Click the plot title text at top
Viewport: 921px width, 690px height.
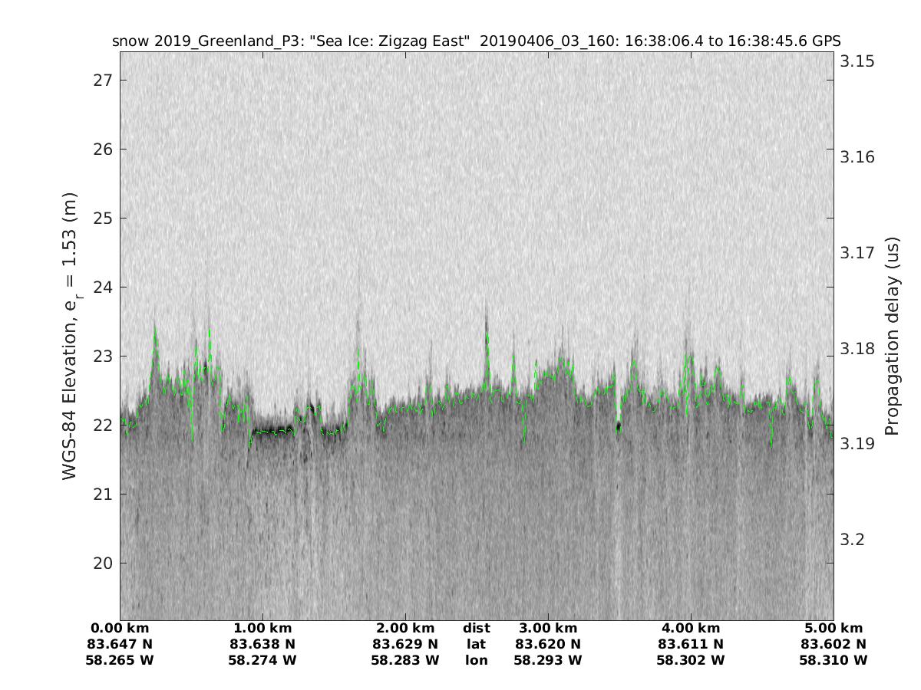tap(476, 41)
